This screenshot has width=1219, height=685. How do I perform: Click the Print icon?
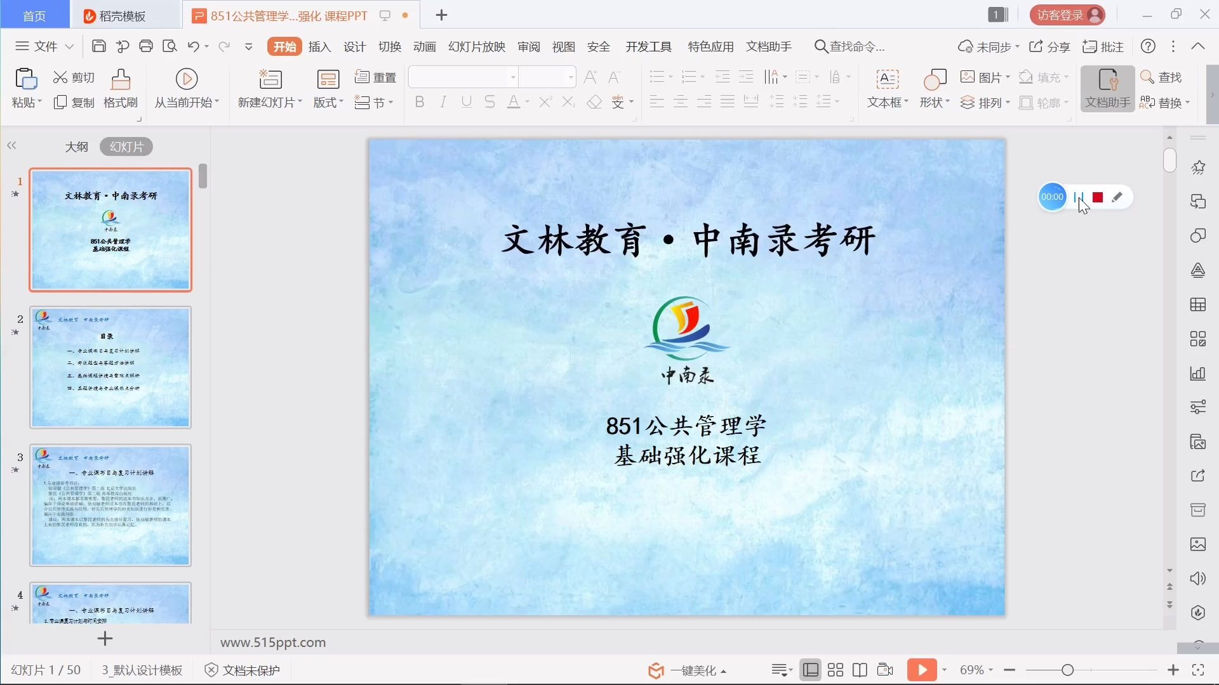pyautogui.click(x=146, y=46)
